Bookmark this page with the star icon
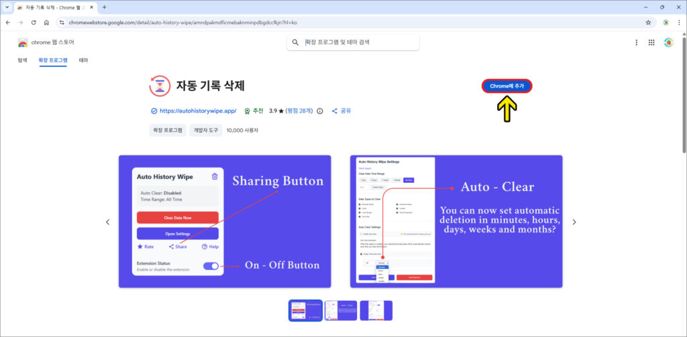 coord(648,22)
